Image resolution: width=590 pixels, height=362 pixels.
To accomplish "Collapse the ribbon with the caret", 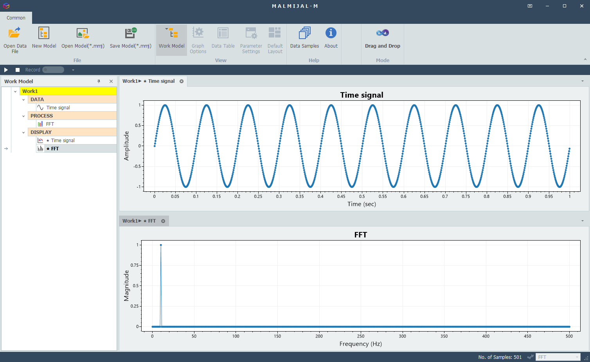I will click(x=585, y=59).
